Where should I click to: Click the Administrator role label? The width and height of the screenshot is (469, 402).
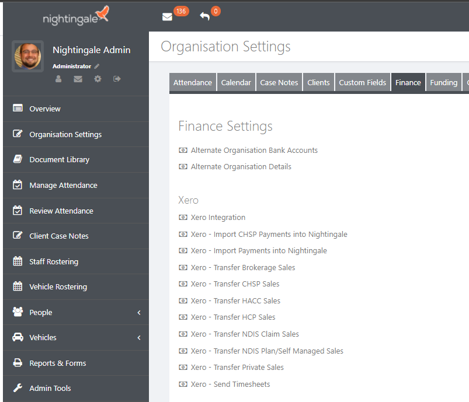click(x=72, y=67)
